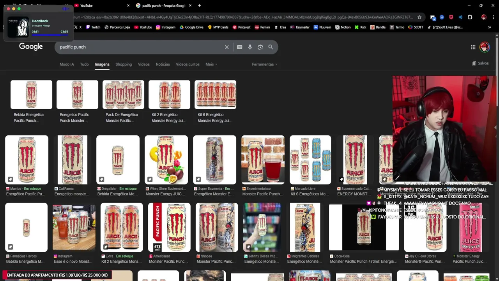Open Google Lens image search icon
The image size is (499, 281).
[260, 47]
